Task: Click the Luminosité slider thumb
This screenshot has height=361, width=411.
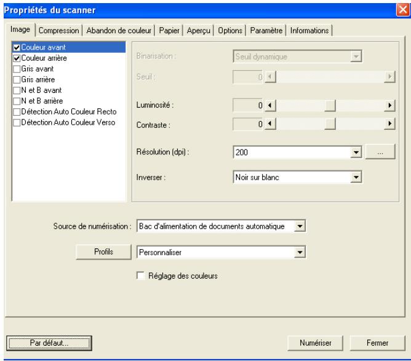Action: pyautogui.click(x=330, y=105)
